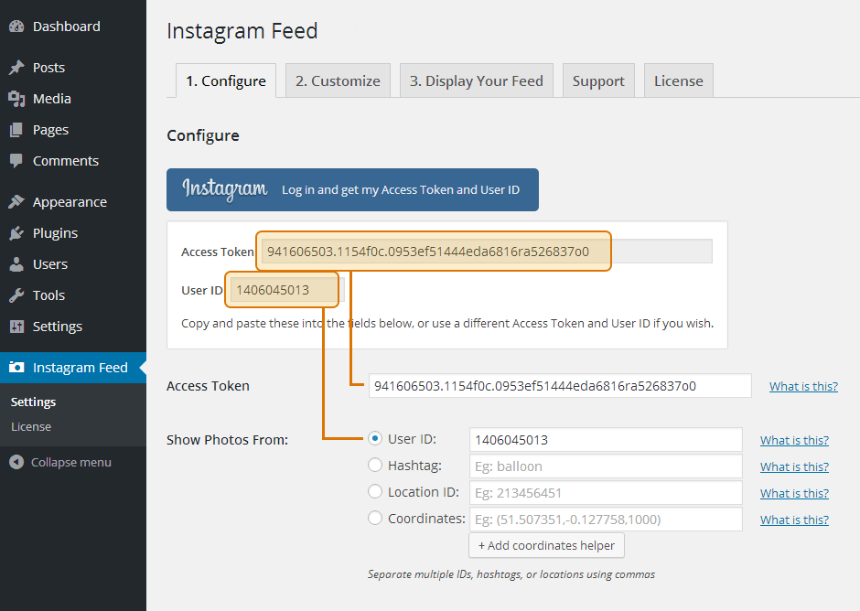Collapse the admin sidebar menu
Image resolution: width=860 pixels, height=611 pixels.
pos(60,462)
